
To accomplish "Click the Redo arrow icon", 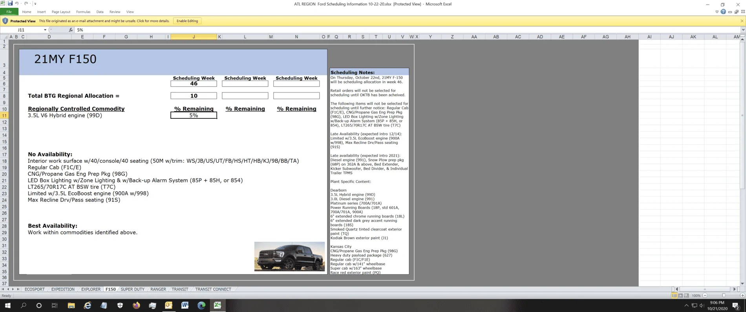I will pyautogui.click(x=26, y=3).
